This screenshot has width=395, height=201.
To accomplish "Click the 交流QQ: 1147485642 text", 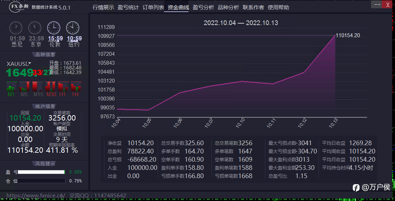I will tap(98, 195).
